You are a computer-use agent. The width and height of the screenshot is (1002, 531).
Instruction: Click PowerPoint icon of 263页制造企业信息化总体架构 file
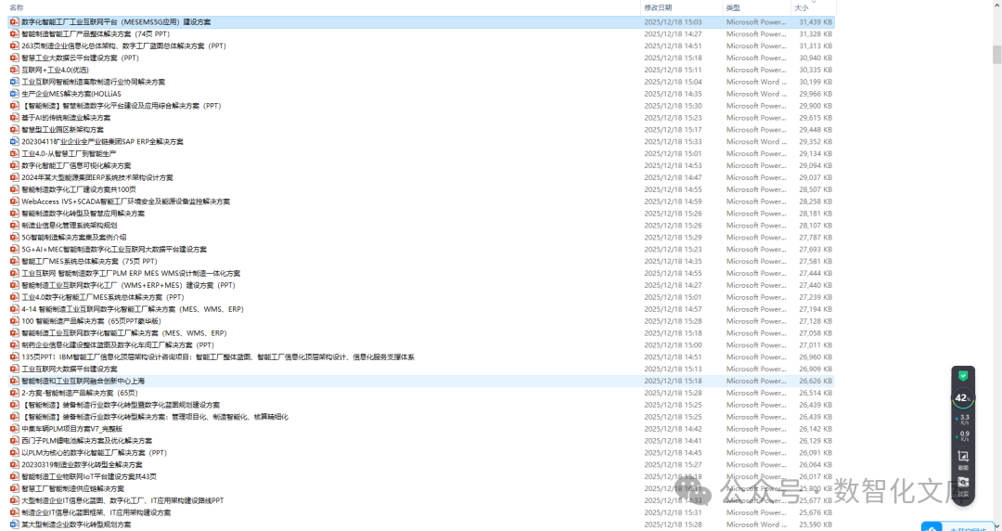pyautogui.click(x=15, y=46)
